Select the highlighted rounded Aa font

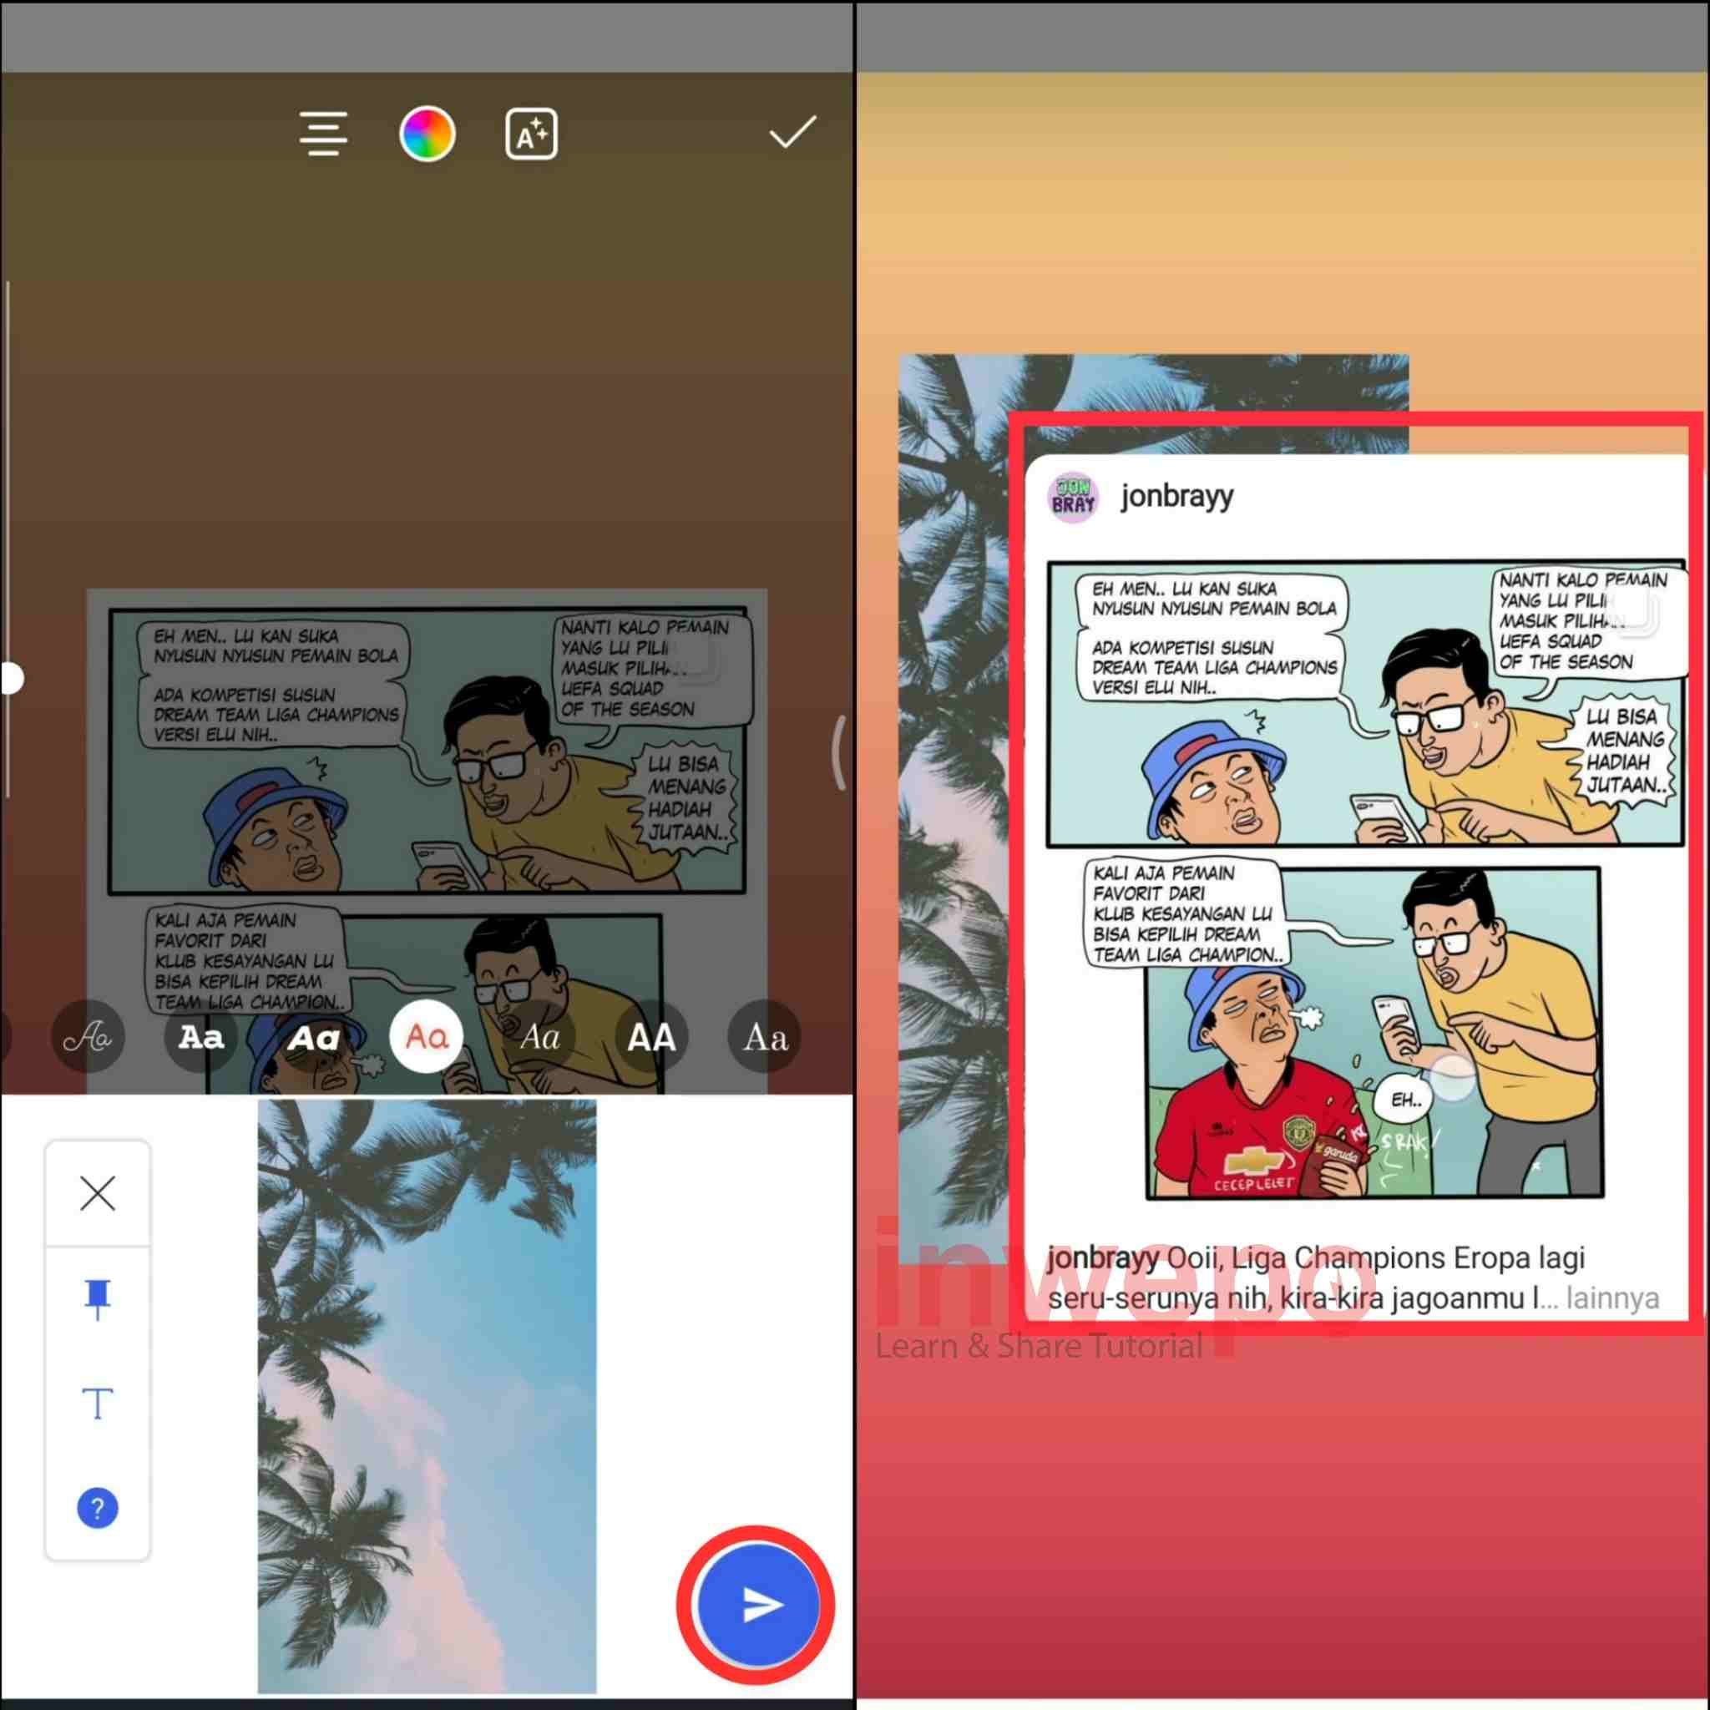(x=427, y=1036)
